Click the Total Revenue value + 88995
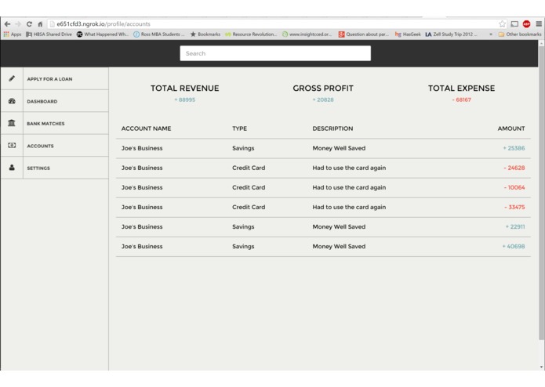The height and width of the screenshot is (387, 545). [184, 99]
